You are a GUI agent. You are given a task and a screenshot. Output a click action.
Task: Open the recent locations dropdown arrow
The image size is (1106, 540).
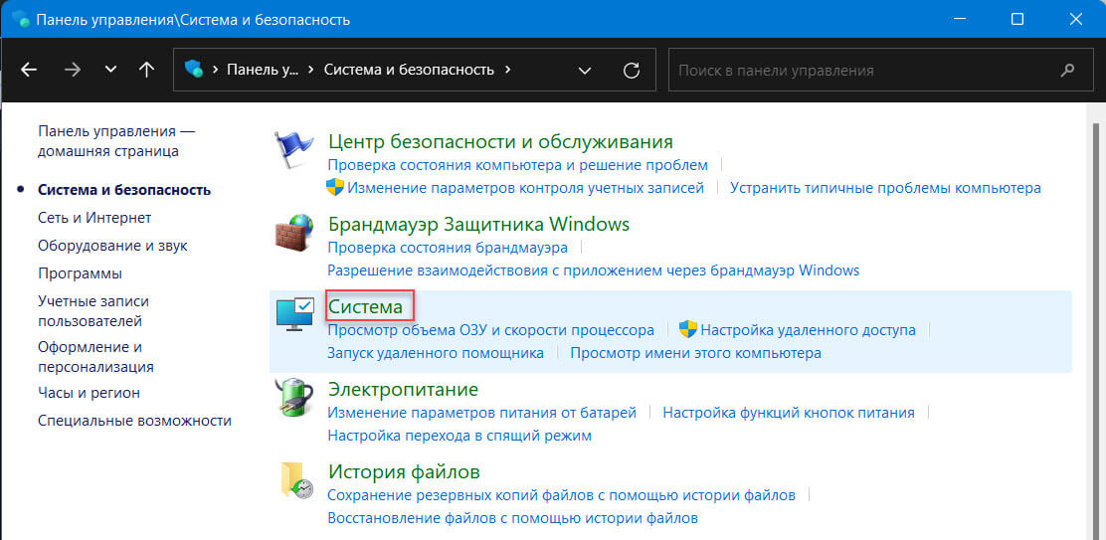click(110, 70)
